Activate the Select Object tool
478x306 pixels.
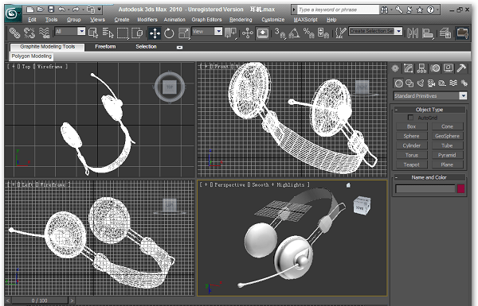pos(93,33)
